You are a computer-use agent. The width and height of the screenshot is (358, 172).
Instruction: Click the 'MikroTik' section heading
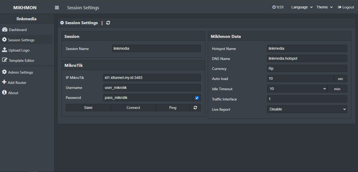(x=74, y=65)
